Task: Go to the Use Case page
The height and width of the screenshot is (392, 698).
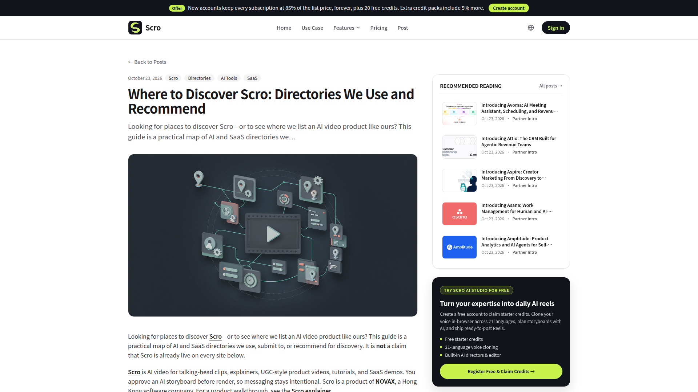Action: click(x=312, y=28)
